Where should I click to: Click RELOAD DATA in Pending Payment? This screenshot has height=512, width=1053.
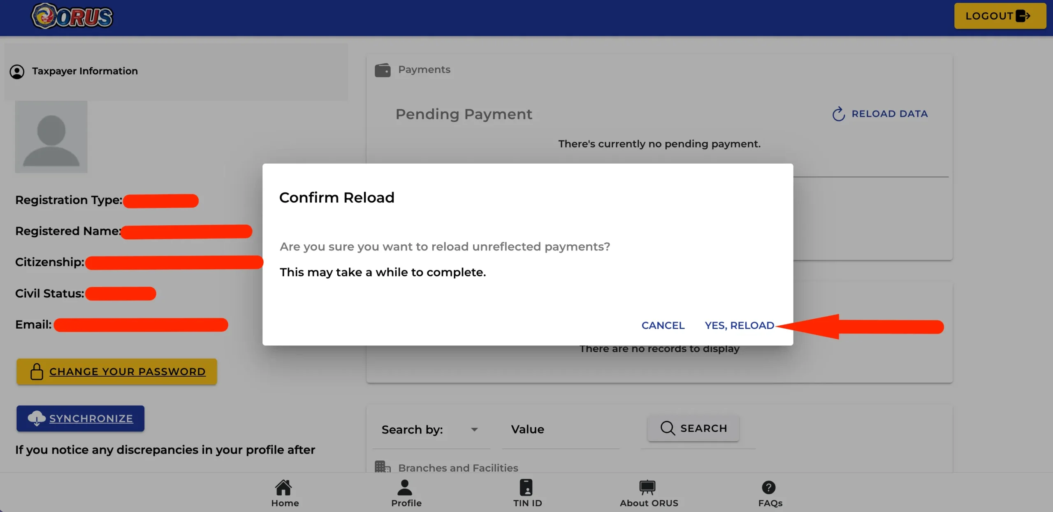point(880,114)
